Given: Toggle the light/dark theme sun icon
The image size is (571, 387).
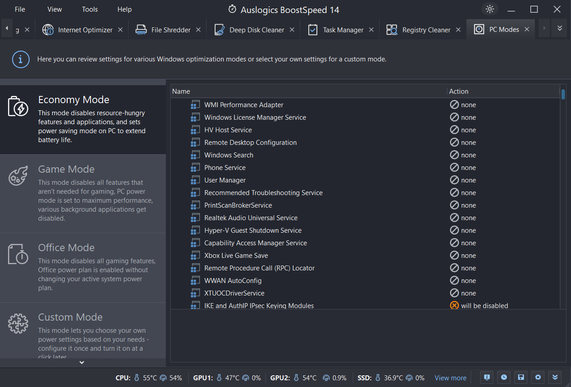Looking at the screenshot, I should pos(489,9).
